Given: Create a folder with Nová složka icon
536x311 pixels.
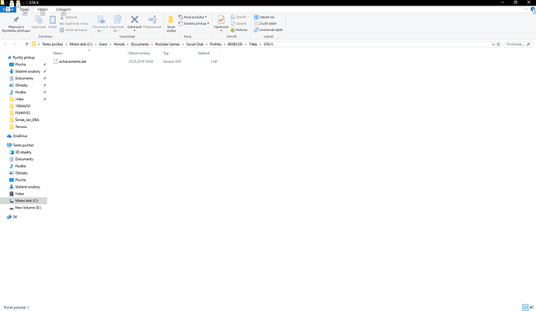Looking at the screenshot, I should pyautogui.click(x=171, y=21).
